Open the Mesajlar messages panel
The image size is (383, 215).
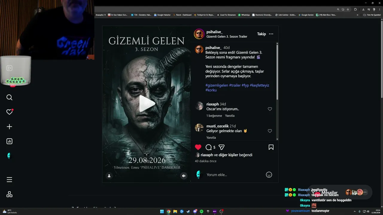pyautogui.click(x=329, y=193)
